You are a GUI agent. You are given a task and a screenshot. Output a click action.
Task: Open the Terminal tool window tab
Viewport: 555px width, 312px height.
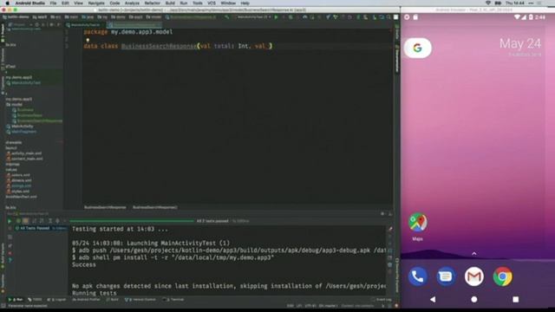tap(173, 300)
